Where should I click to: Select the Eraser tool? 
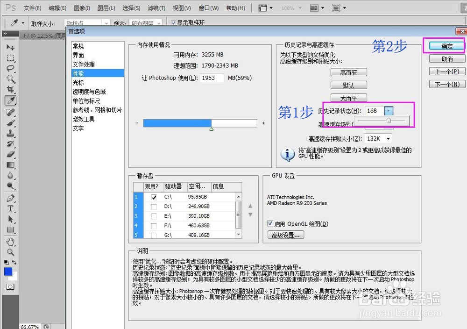tap(10, 154)
